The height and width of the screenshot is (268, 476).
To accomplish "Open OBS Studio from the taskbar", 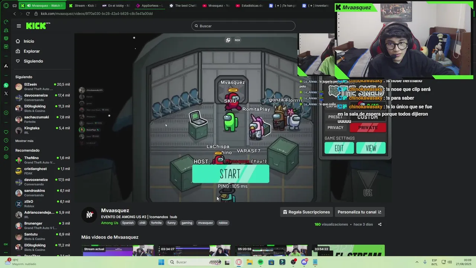I will pos(293,262).
